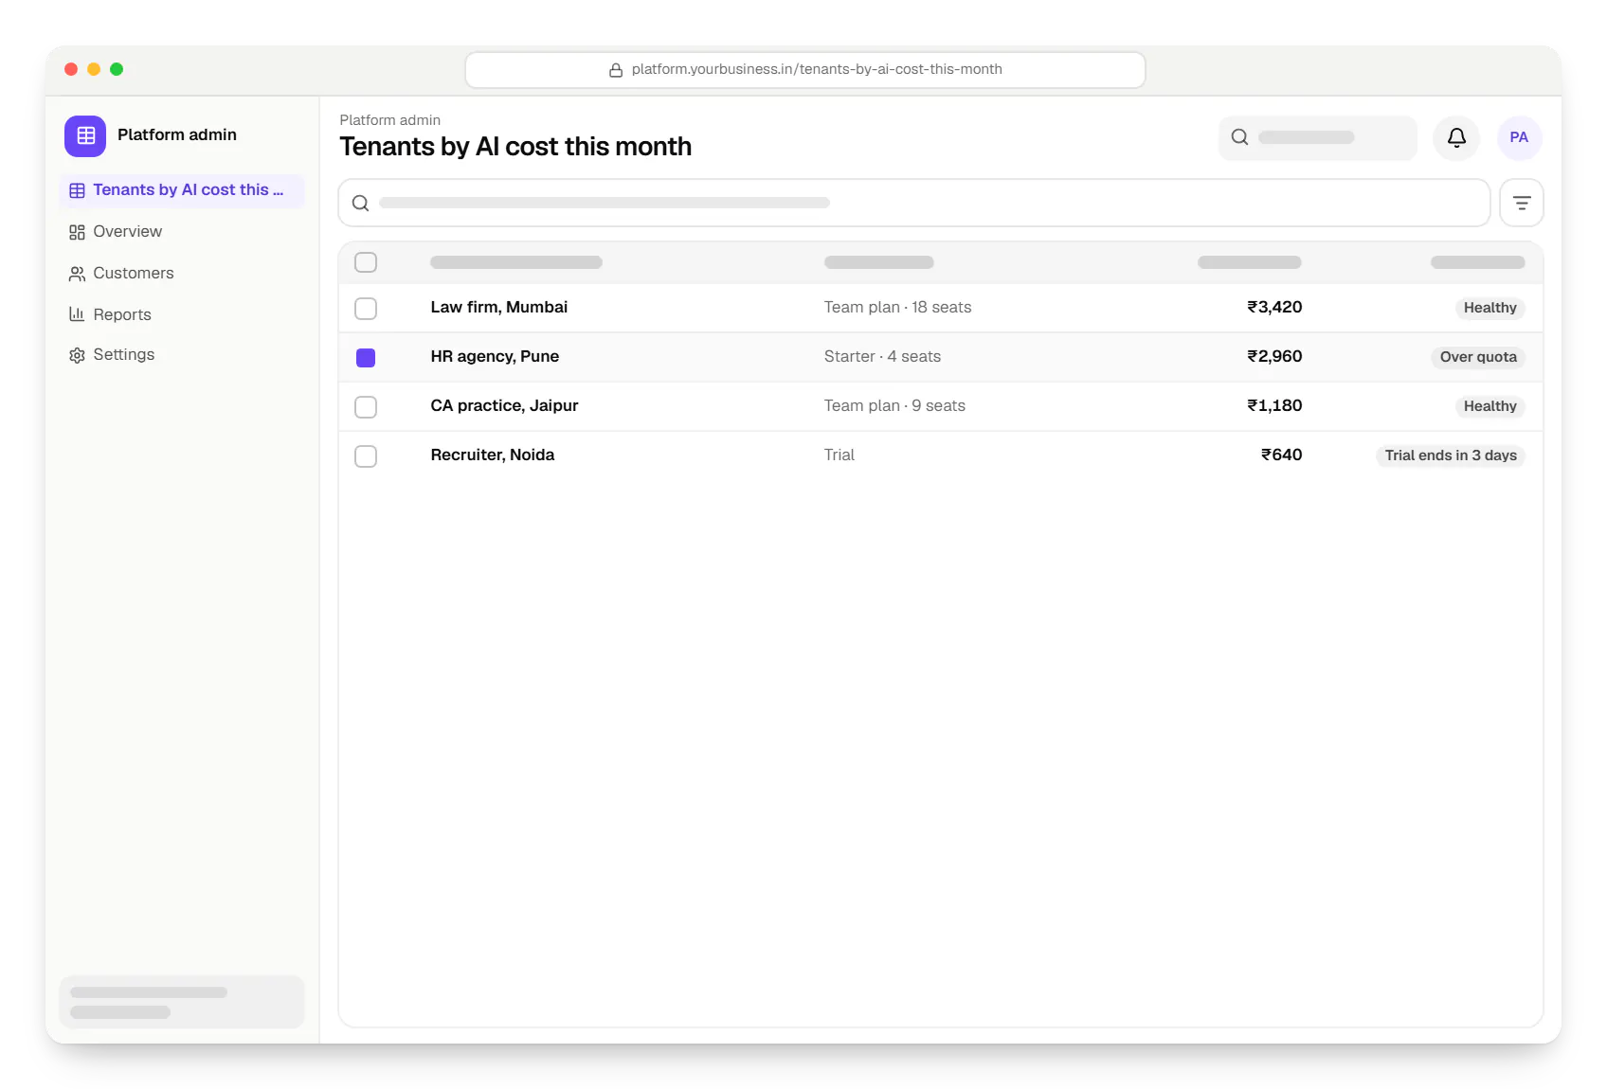Click the lock icon in address bar
The height and width of the screenshot is (1089, 1607).
tap(616, 70)
